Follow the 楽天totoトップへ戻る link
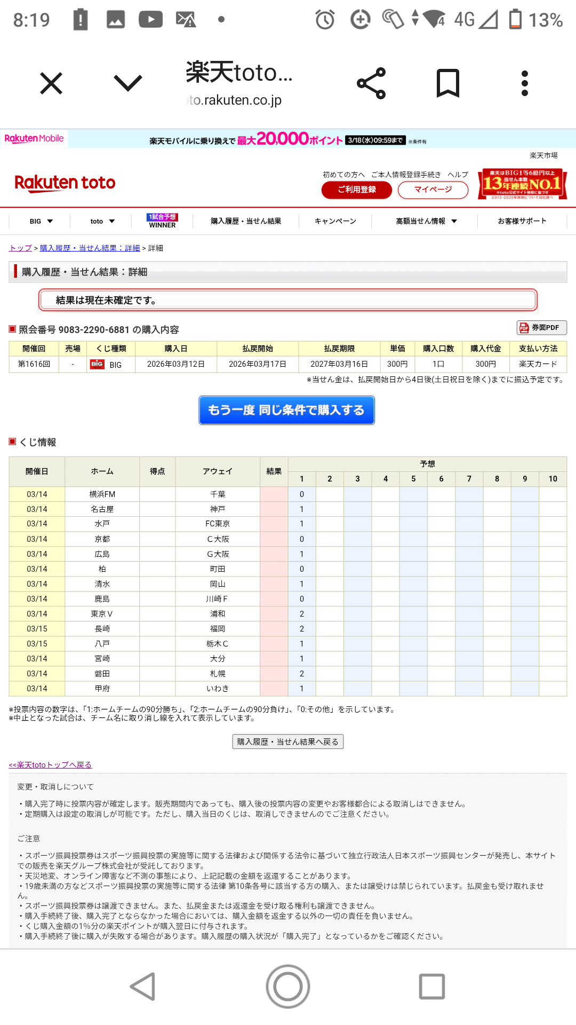This screenshot has height=1025, width=576. [51, 765]
